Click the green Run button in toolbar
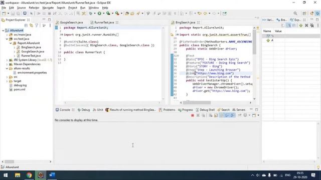This screenshot has width=321, height=180. point(99,13)
